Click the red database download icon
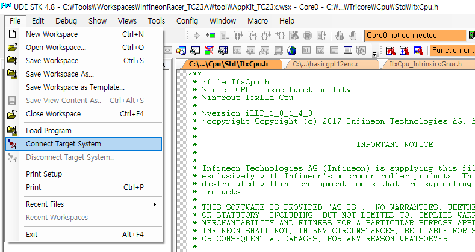This screenshot has height=252, width=475. pos(390,51)
